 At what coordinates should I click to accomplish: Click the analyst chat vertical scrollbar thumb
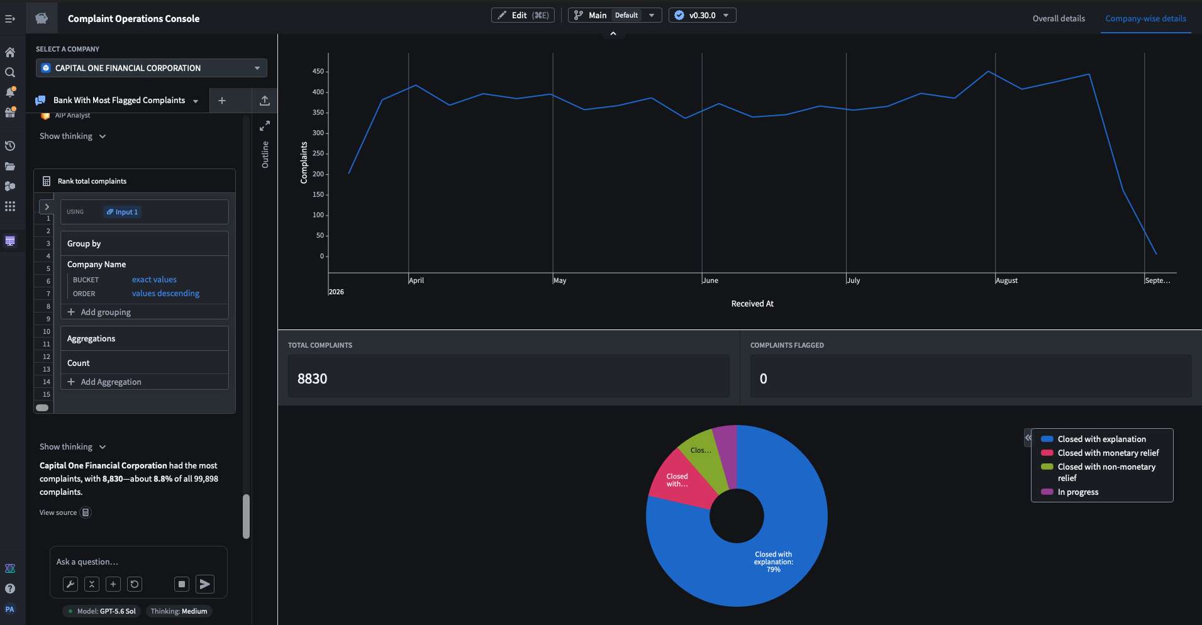pos(246,516)
